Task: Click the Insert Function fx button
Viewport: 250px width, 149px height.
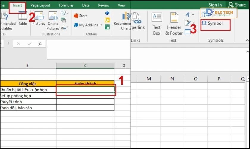Action: coord(40,44)
